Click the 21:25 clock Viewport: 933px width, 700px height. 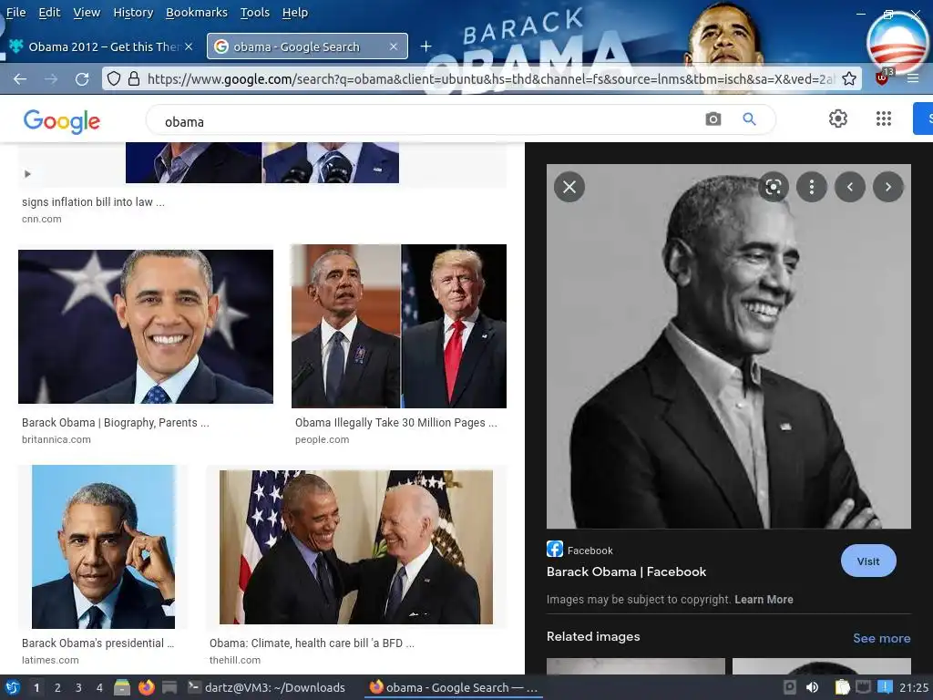click(913, 687)
